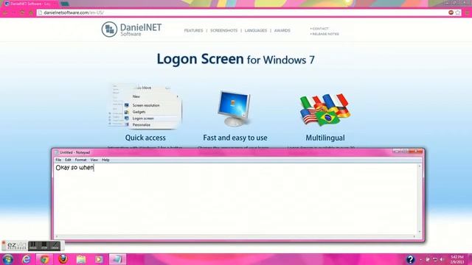
Task: Click in the Notepad text editing area
Action: click(x=236, y=199)
